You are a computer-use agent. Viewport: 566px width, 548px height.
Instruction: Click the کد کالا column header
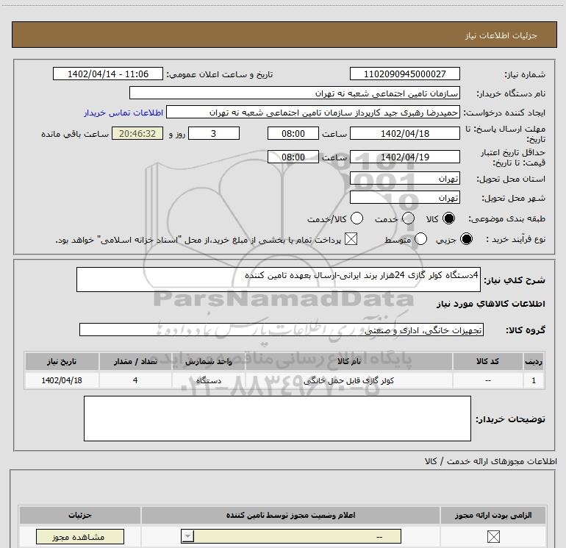(x=487, y=361)
